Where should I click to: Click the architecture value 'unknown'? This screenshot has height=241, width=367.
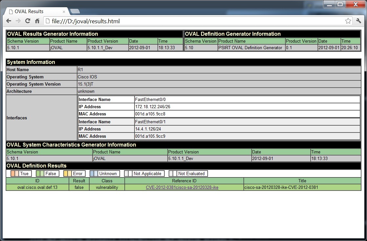[x=86, y=91]
